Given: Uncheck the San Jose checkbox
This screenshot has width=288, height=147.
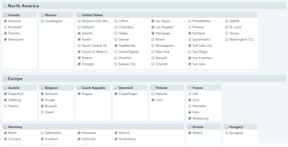Looking at the screenshot, I should [x=190, y=64].
